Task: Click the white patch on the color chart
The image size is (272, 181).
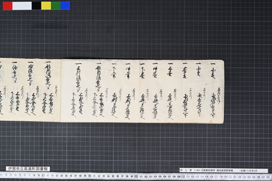Action: [22, 6]
